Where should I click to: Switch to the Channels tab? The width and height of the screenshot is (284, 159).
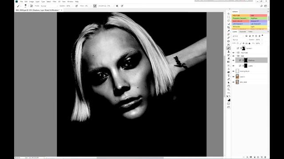click(x=243, y=32)
